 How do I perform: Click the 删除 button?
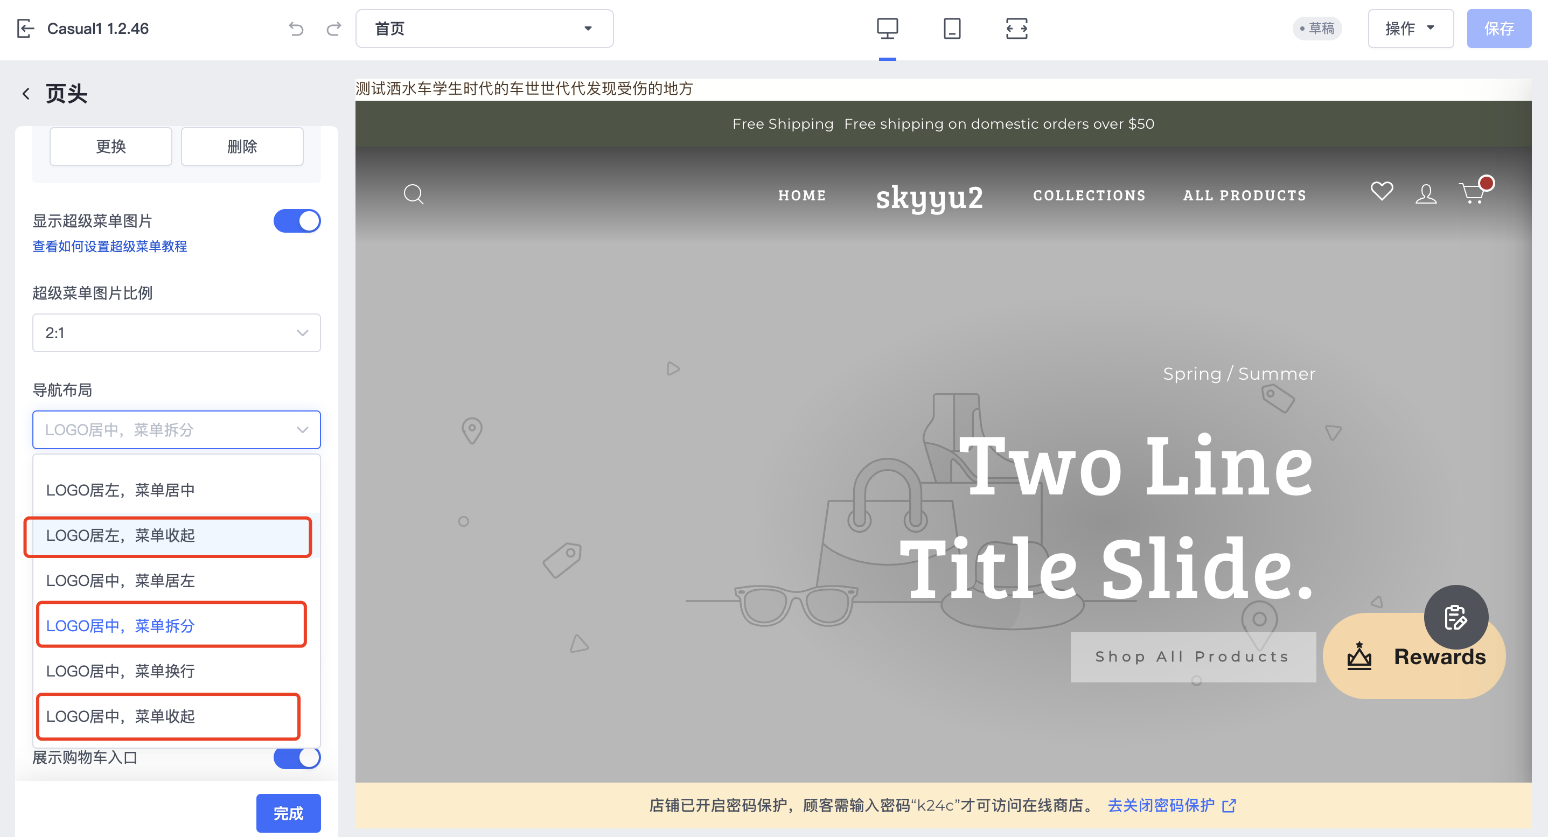[242, 146]
